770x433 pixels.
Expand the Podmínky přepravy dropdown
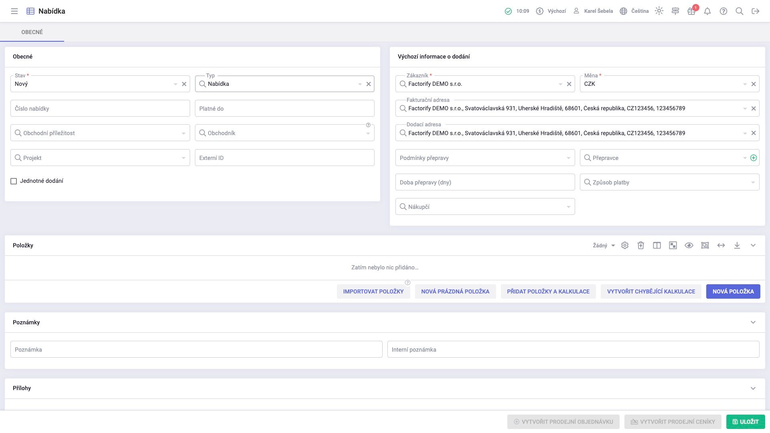point(568,158)
